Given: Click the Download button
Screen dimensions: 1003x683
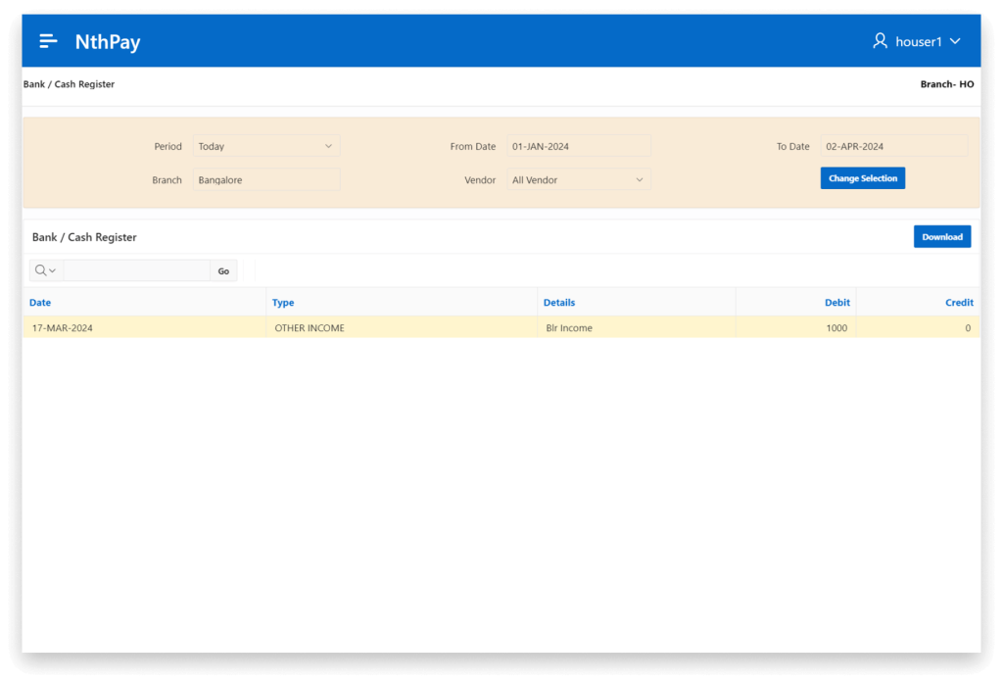Looking at the screenshot, I should pyautogui.click(x=941, y=237).
